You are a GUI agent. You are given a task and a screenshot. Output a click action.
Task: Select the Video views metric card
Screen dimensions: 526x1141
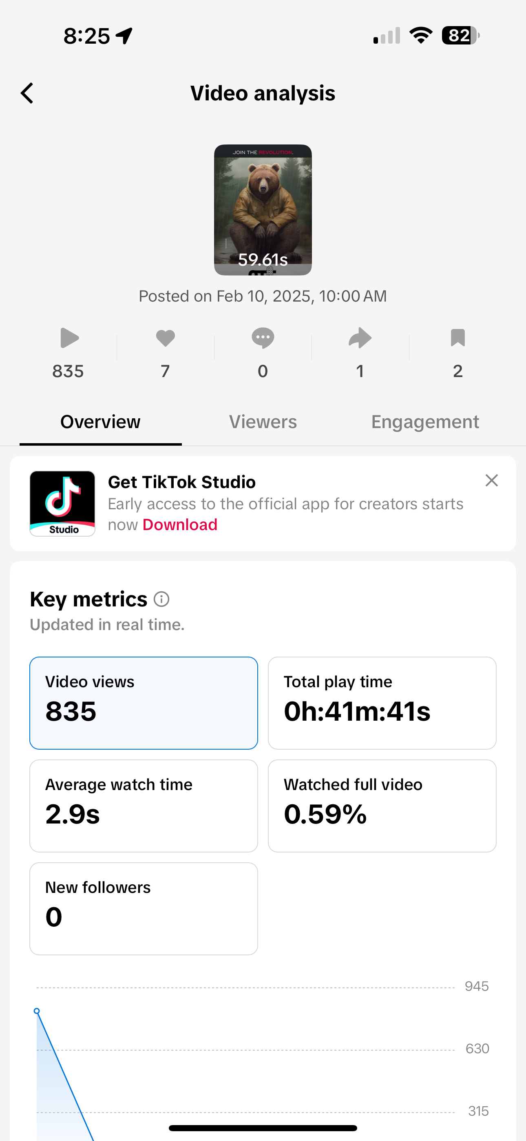pos(144,703)
